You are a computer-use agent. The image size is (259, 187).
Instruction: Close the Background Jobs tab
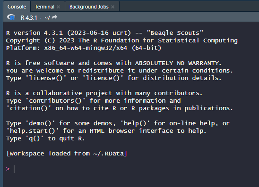click(113, 7)
